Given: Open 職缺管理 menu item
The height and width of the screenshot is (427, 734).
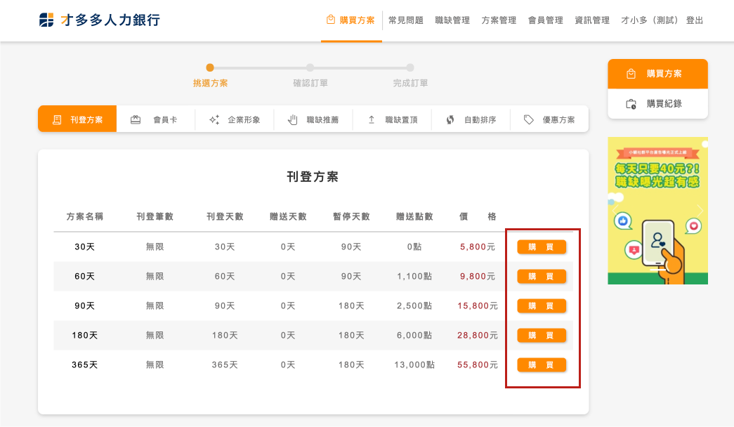Looking at the screenshot, I should pyautogui.click(x=452, y=20).
